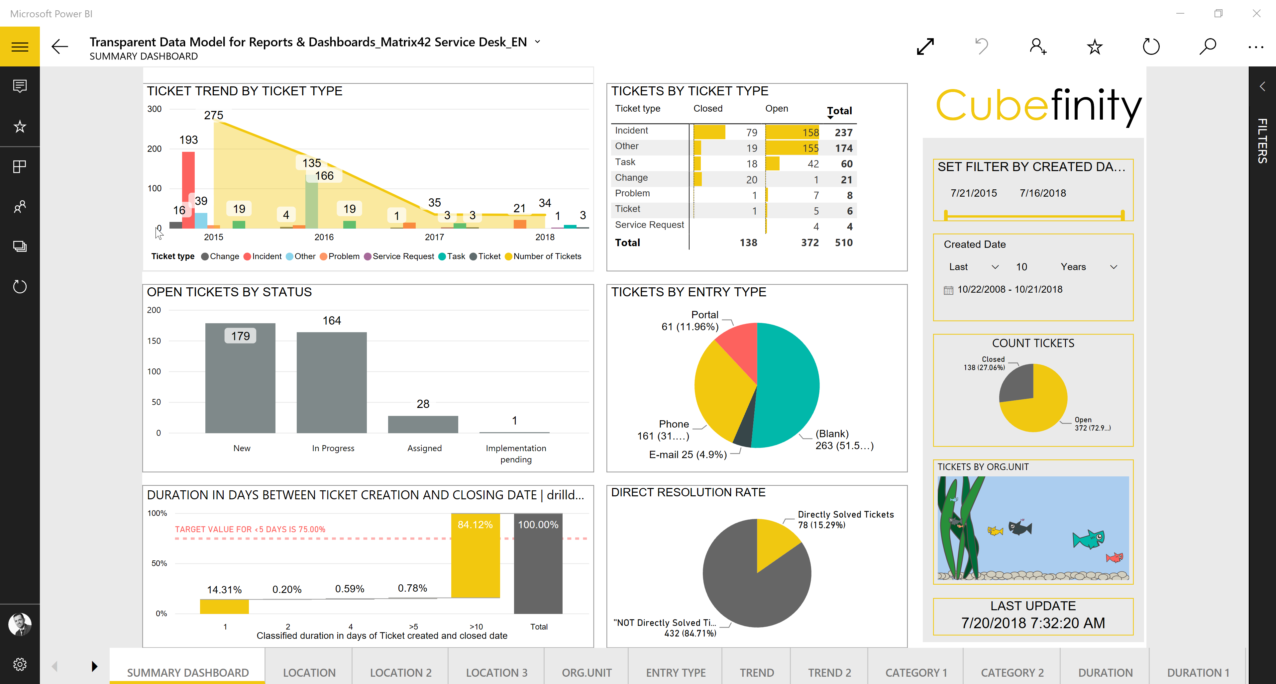Collapse the Filters pane chevron
This screenshot has width=1276, height=684.
1262,86
